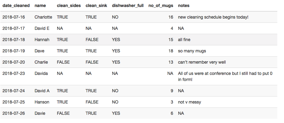284x123 pixels.
Task: Select the name column header
Action: pyautogui.click(x=40, y=5)
